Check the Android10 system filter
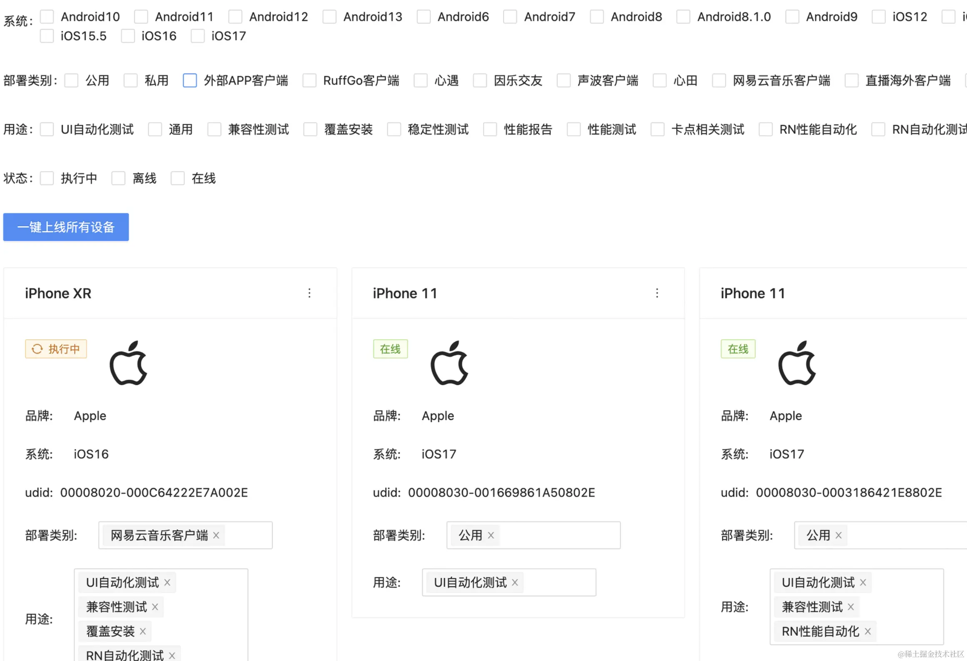 coord(47,17)
